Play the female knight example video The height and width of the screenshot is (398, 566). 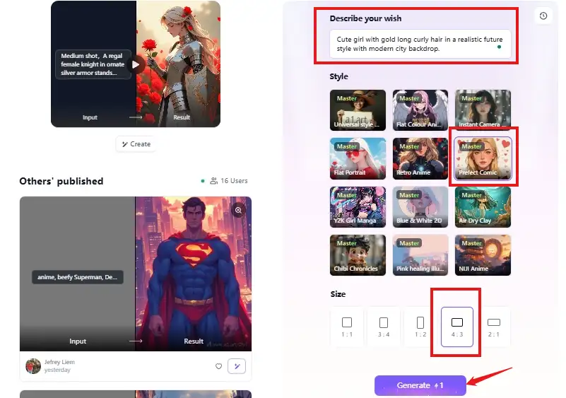136,64
